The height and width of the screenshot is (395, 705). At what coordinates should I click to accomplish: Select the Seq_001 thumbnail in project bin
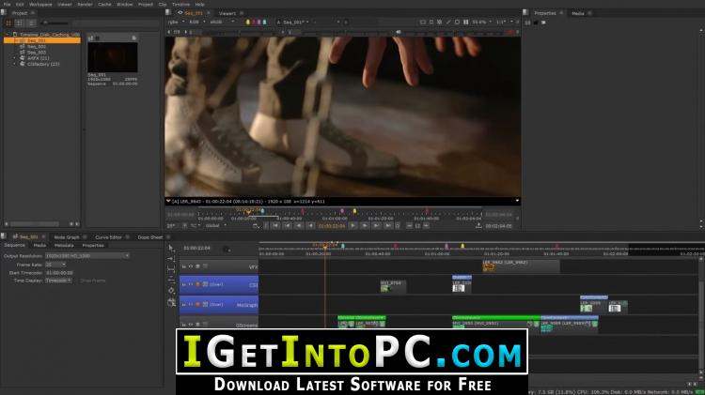point(113,57)
